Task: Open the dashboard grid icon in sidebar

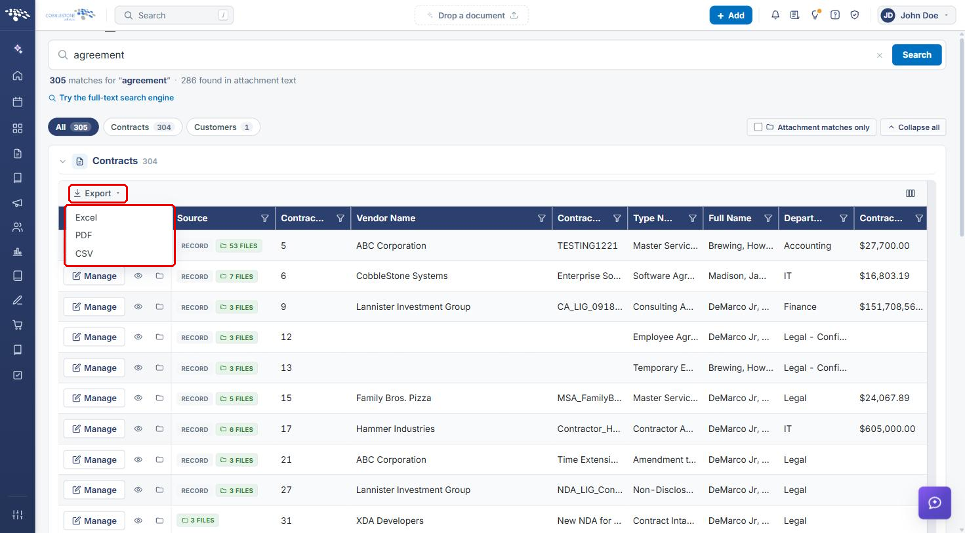Action: (x=18, y=128)
